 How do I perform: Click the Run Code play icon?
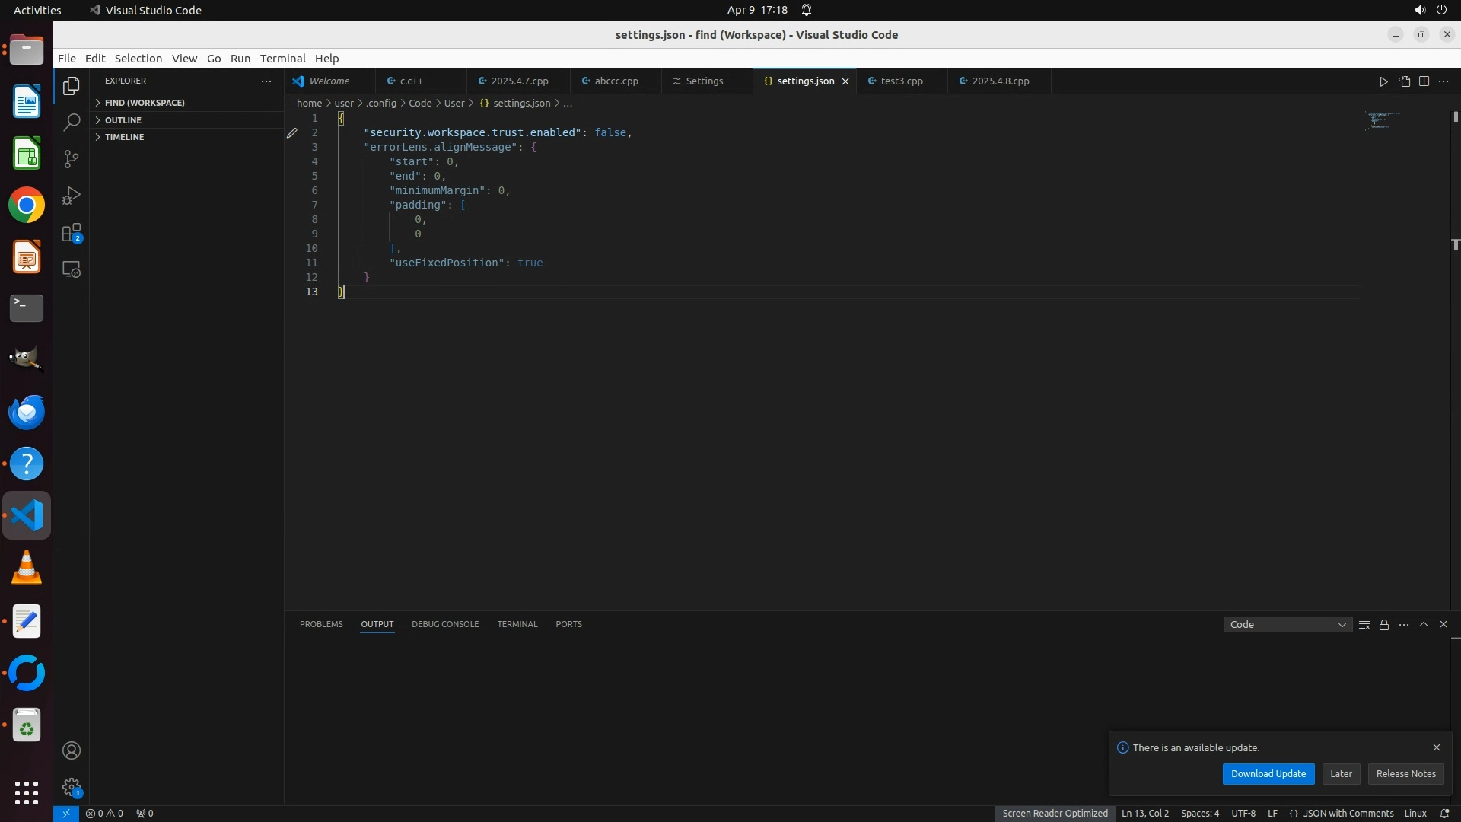[x=1383, y=81]
